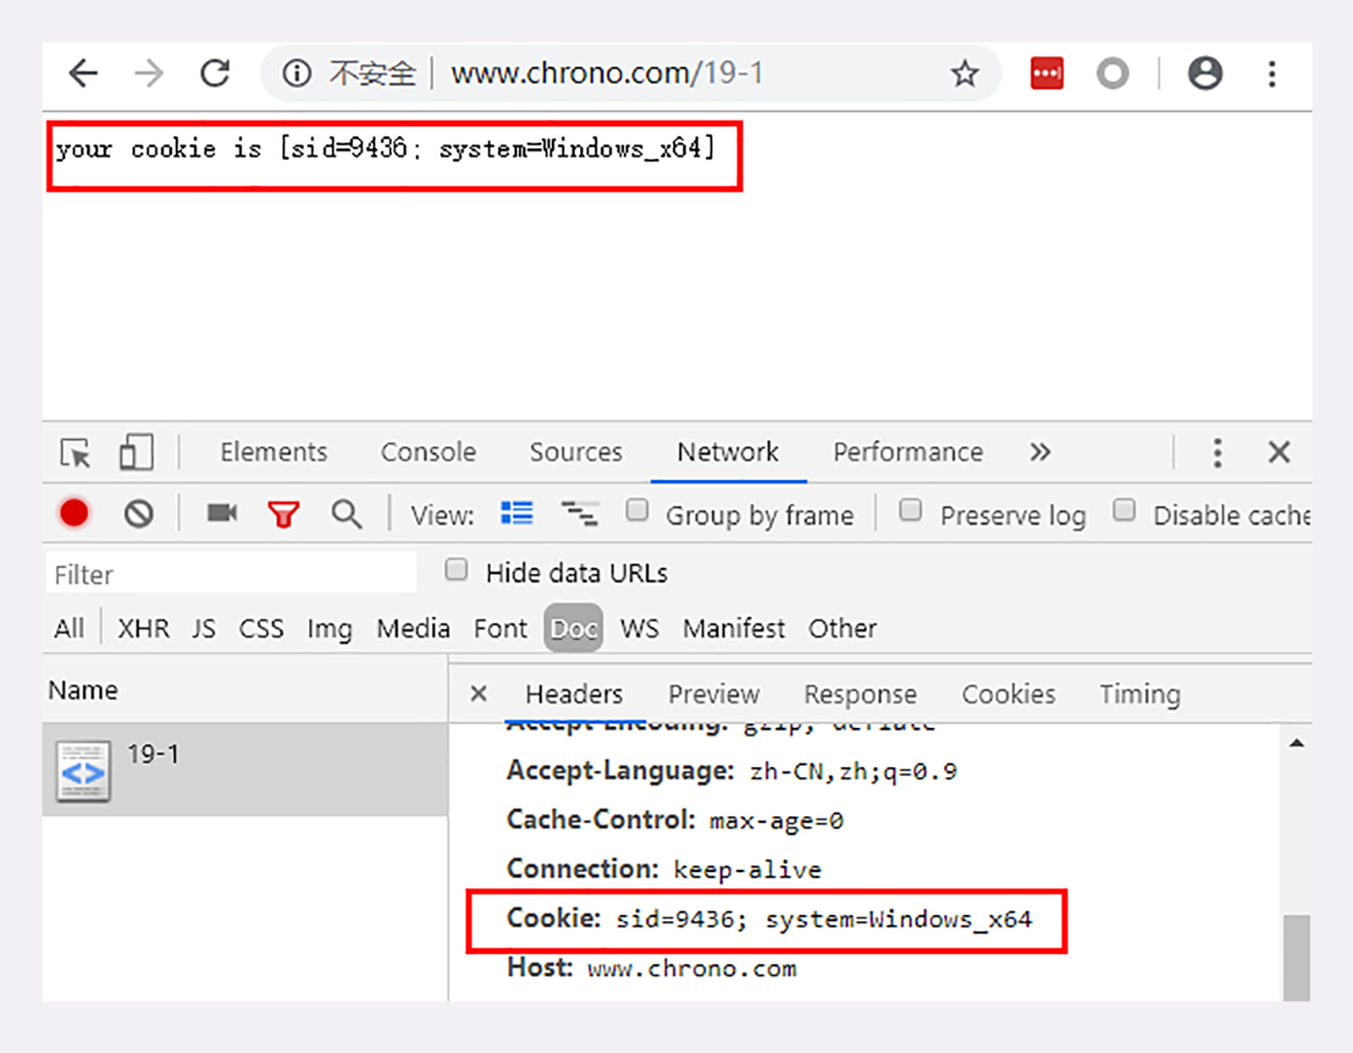
Task: Toggle the device toolbar icon
Action: (x=135, y=452)
